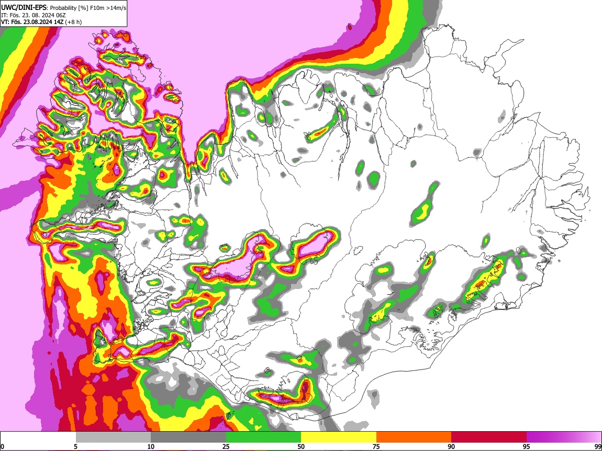
Task: Click the legend value label '25'
Action: tap(226, 446)
